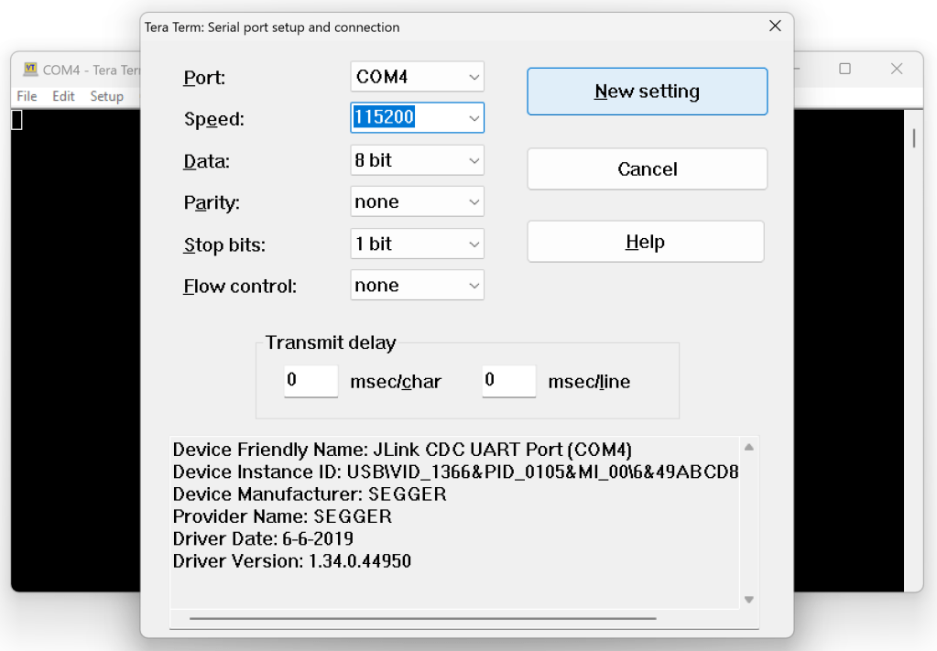
Task: Open the File menu
Action: pyautogui.click(x=27, y=96)
